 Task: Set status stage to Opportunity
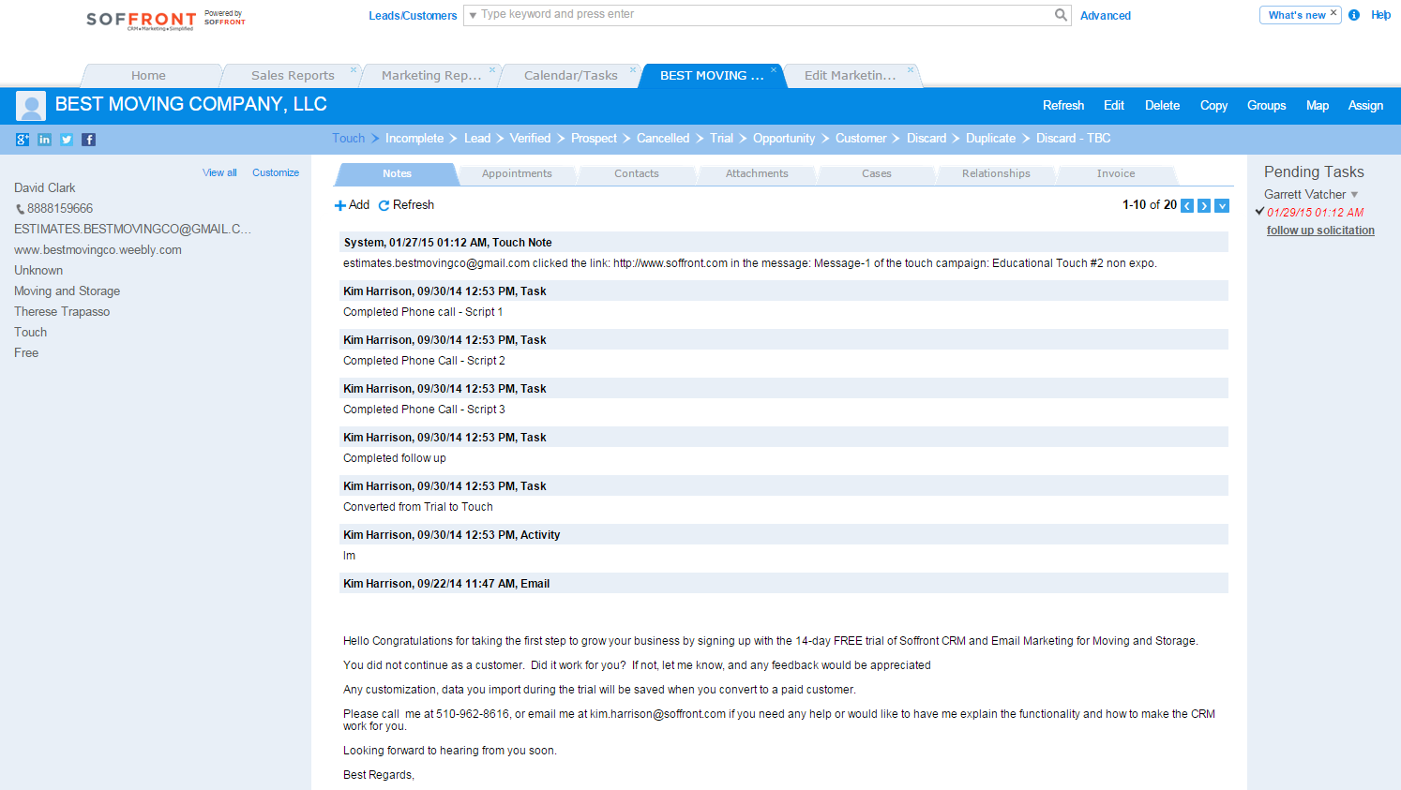point(784,139)
